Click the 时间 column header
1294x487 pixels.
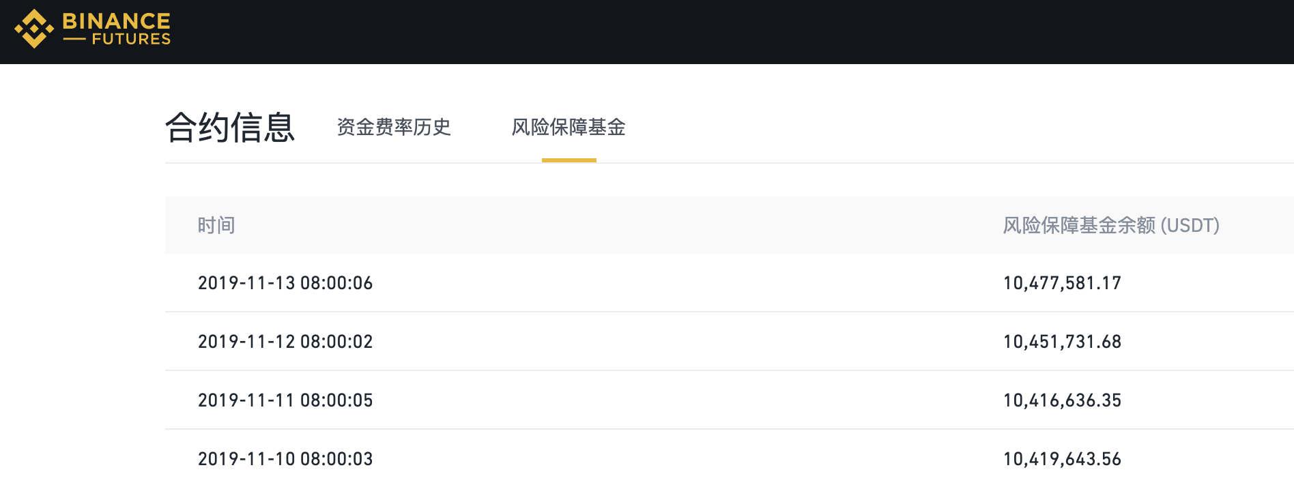click(216, 225)
